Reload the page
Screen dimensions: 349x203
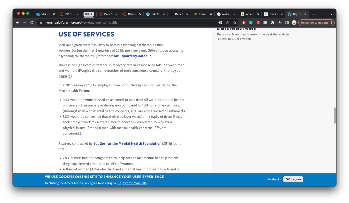point(32,23)
